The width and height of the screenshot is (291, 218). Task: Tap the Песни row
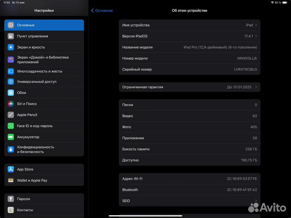click(190, 105)
